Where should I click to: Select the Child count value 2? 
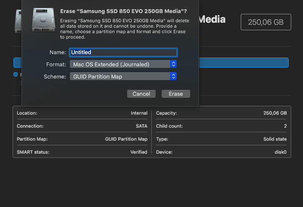click(285, 126)
